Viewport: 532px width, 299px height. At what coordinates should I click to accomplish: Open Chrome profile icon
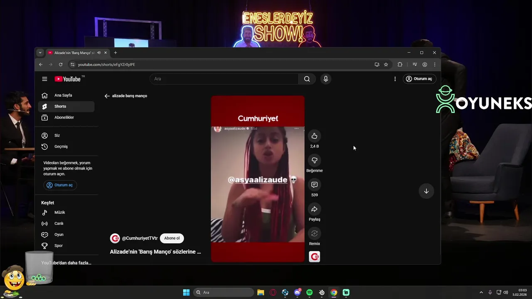(425, 64)
